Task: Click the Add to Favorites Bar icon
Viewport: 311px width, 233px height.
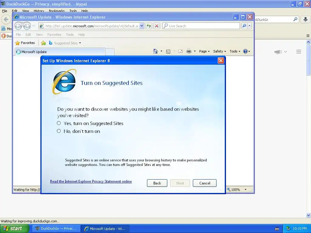Action: 43,43
